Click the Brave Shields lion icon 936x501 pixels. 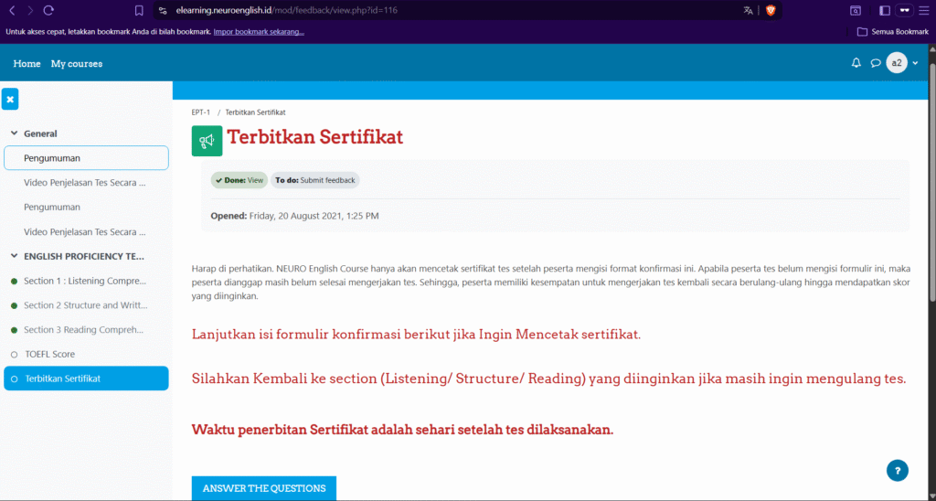pos(771,10)
